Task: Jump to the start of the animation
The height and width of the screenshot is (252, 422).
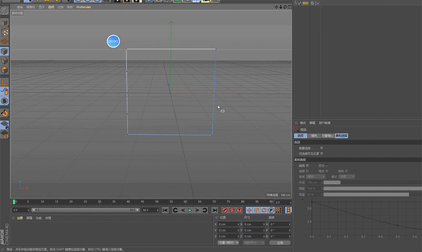Action: (165, 210)
